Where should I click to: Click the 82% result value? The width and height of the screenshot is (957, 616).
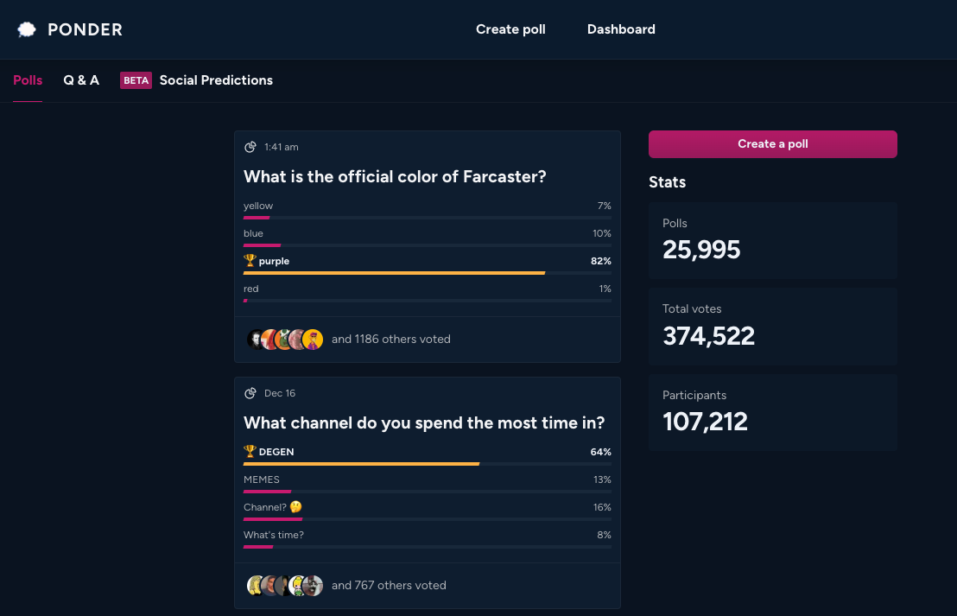coord(600,261)
